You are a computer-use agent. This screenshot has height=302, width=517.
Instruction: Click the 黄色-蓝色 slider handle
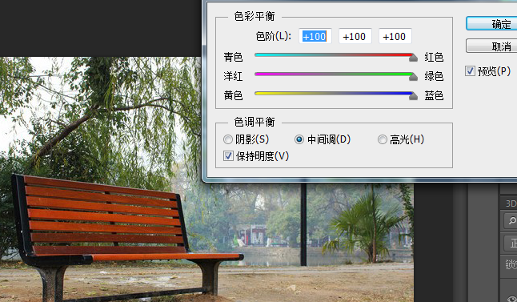pos(413,97)
